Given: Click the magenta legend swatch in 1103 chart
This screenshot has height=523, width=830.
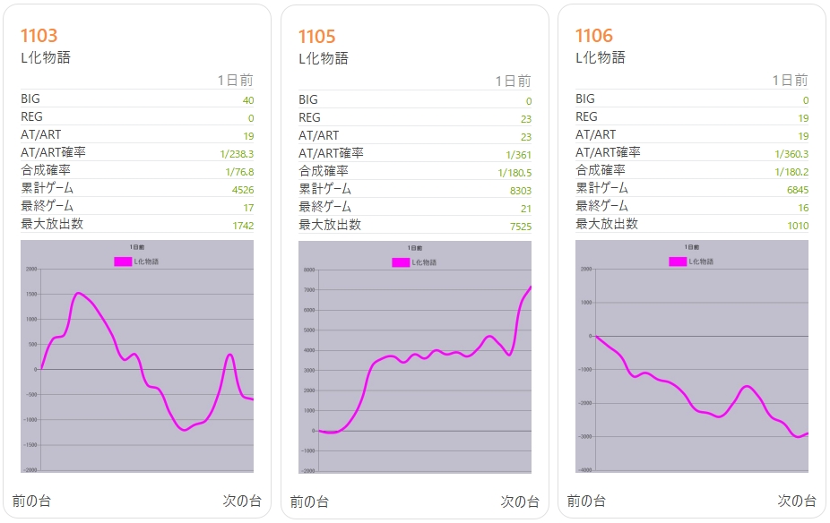Looking at the screenshot, I should (122, 261).
